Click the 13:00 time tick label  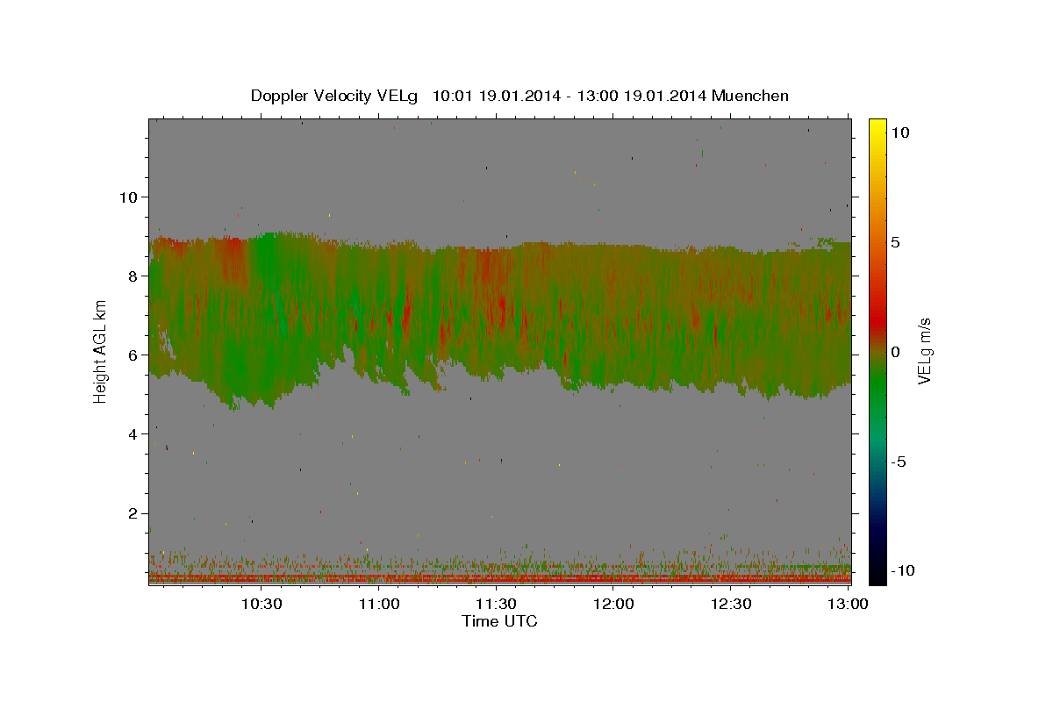pyautogui.click(x=848, y=604)
